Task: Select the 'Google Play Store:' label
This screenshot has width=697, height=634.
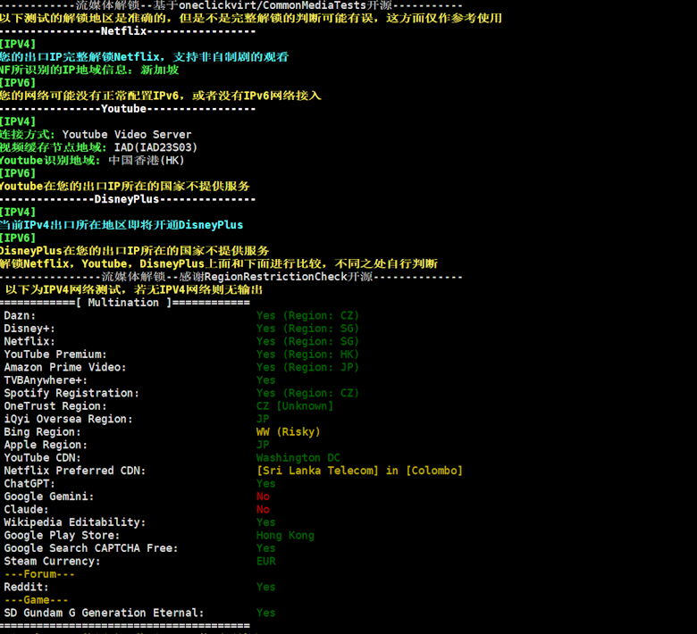Action: [x=62, y=535]
